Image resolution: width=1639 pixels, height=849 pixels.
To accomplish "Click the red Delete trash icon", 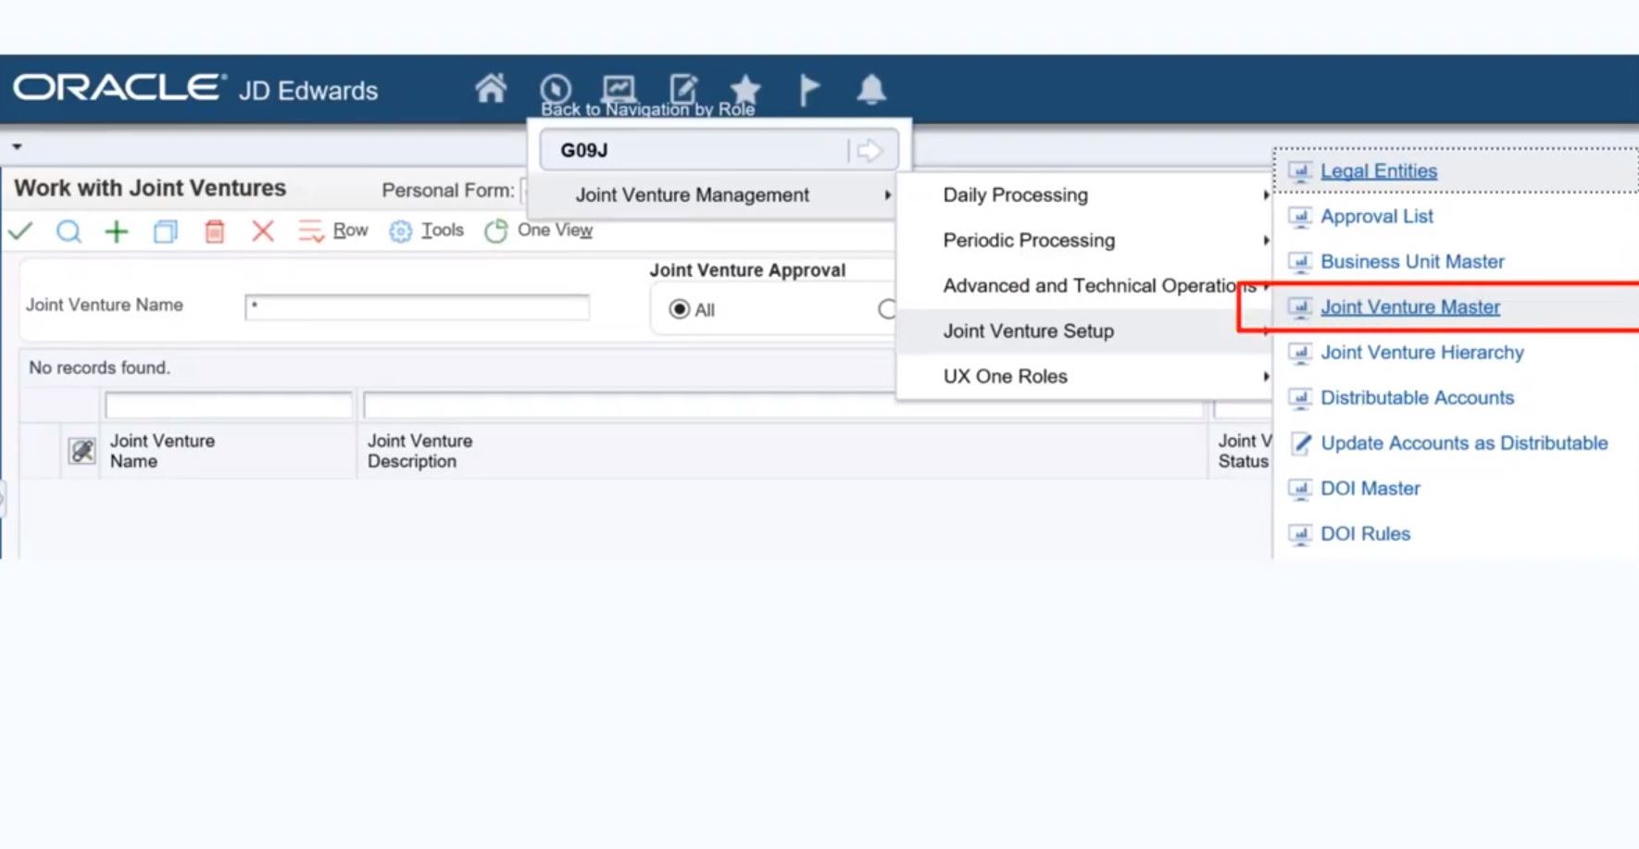I will [214, 231].
